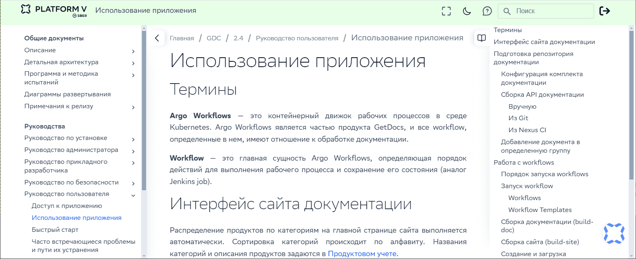The width and height of the screenshot is (636, 259).
Task: Expand the Описание sidebar section
Action: (x=133, y=51)
